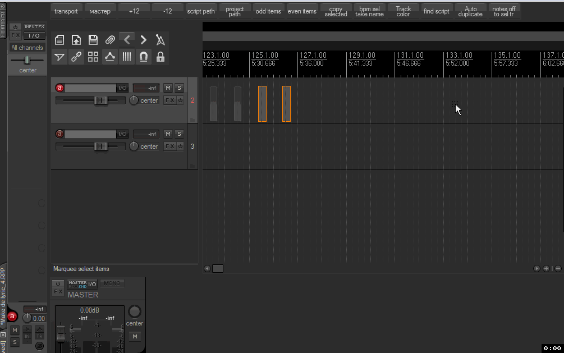Zoom in with timeline plus icon
The image size is (564, 353).
(547, 268)
